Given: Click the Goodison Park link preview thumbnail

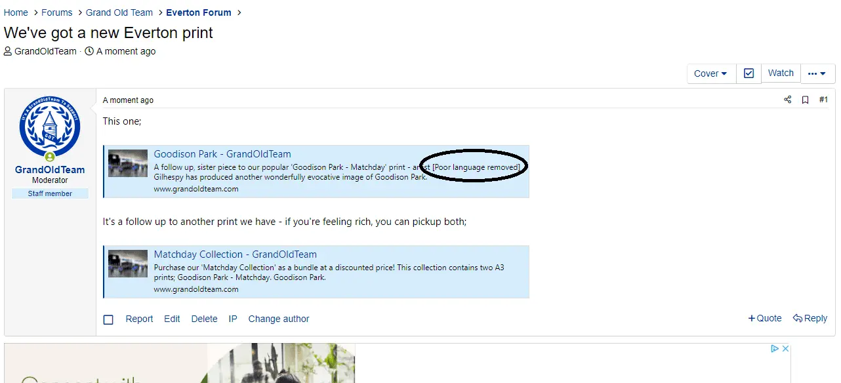Looking at the screenshot, I should tap(128, 163).
